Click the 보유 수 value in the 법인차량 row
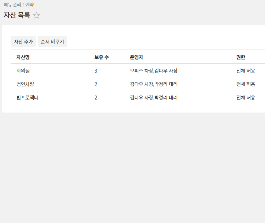This screenshot has width=265, height=223. click(x=96, y=84)
